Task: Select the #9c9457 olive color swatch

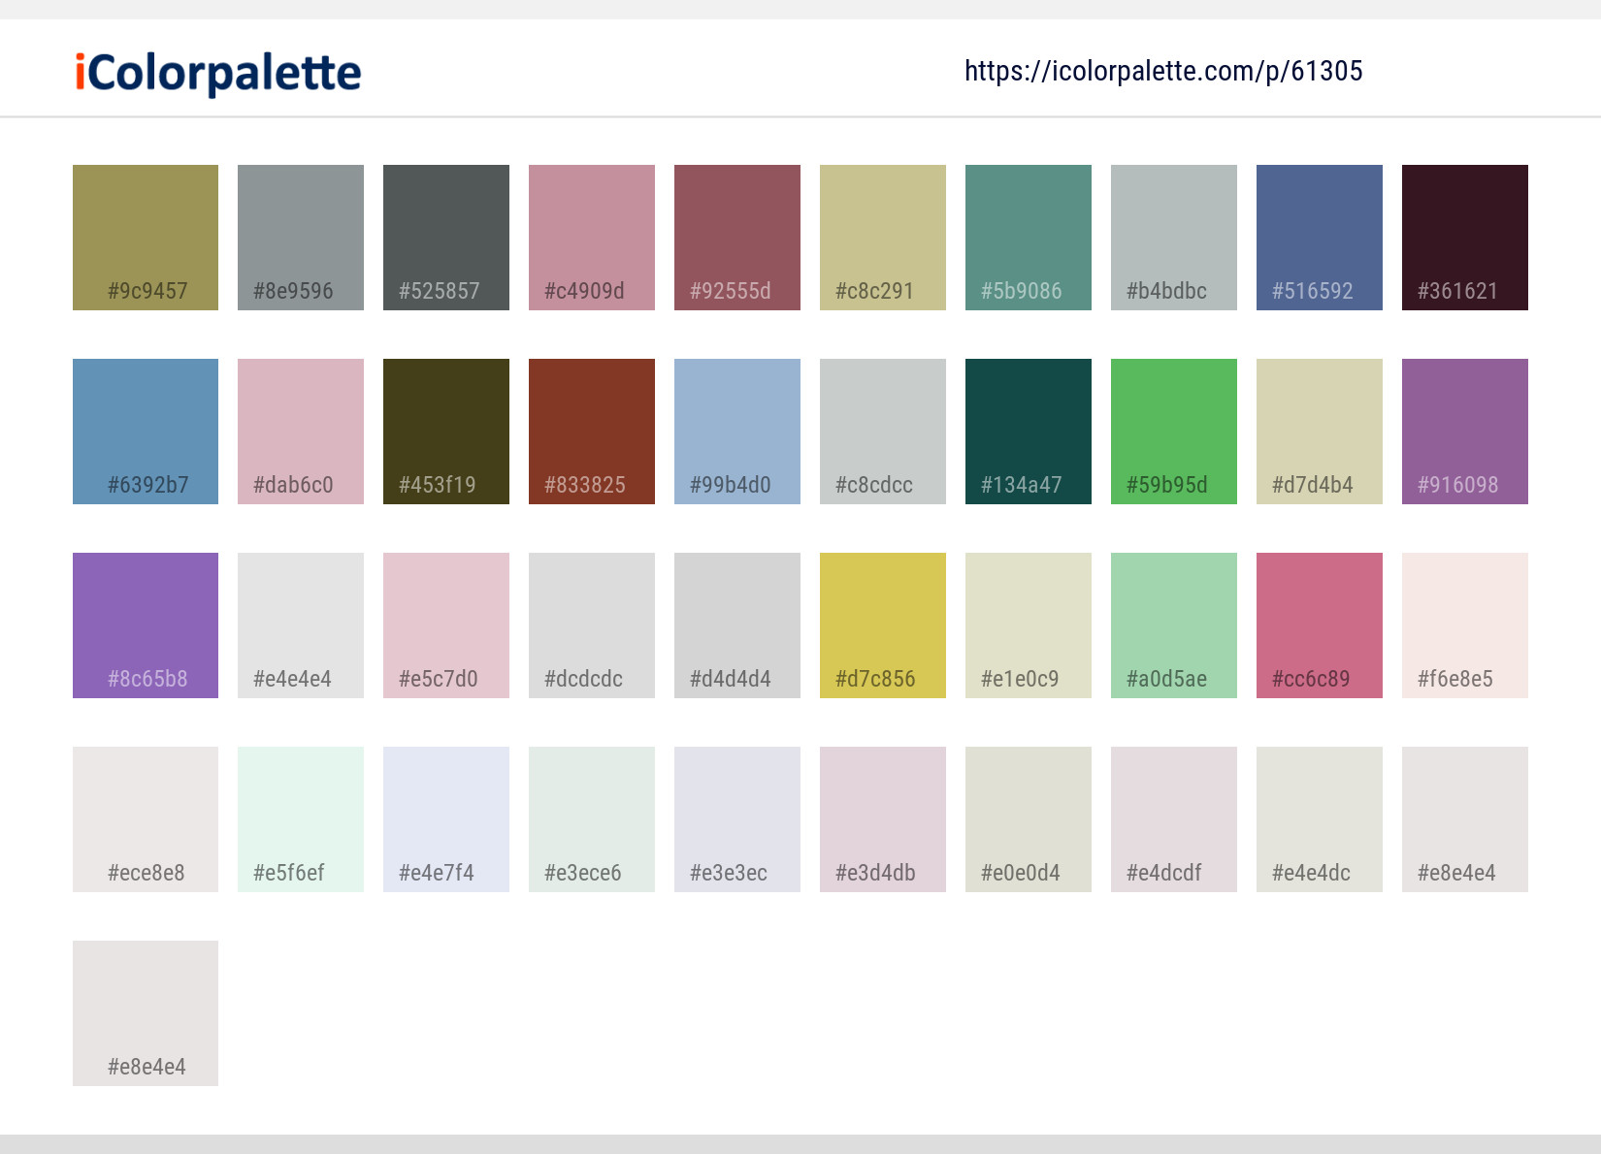Action: click(145, 237)
